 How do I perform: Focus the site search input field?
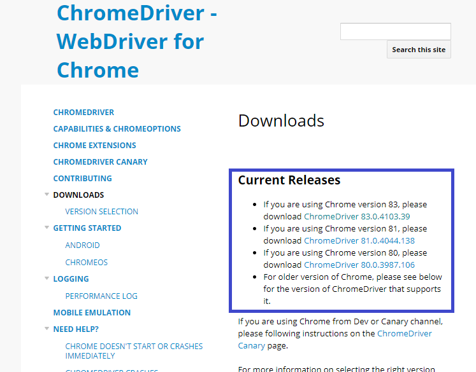coord(395,31)
